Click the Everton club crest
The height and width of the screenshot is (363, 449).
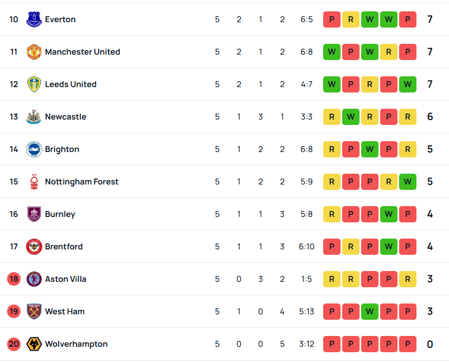[x=34, y=19]
